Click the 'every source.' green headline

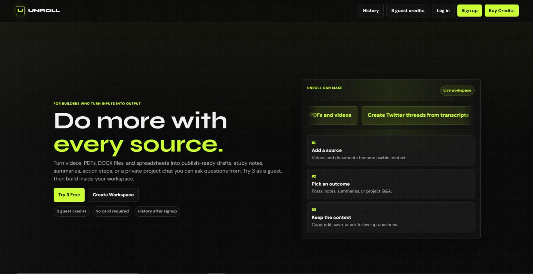coord(138,145)
